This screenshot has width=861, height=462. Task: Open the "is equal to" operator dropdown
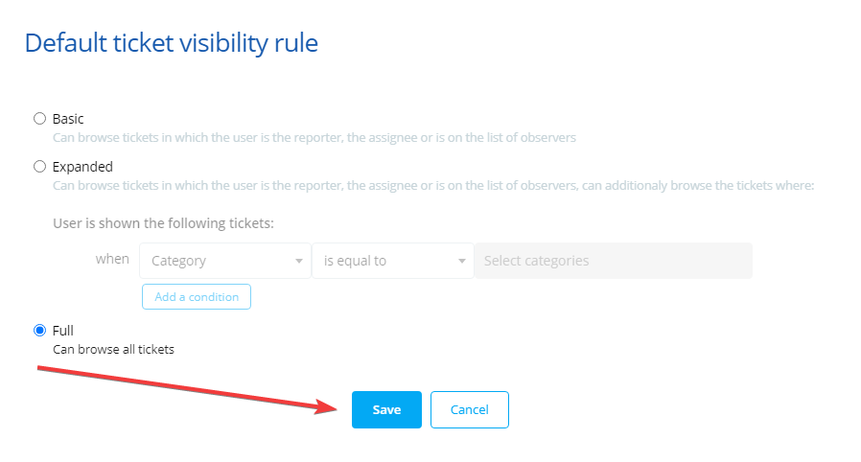[384, 261]
